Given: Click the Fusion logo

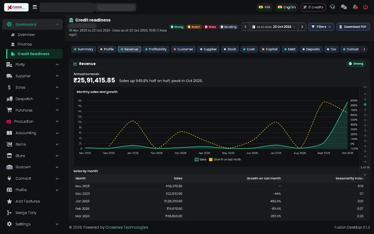Looking at the screenshot, I should click(16, 7).
